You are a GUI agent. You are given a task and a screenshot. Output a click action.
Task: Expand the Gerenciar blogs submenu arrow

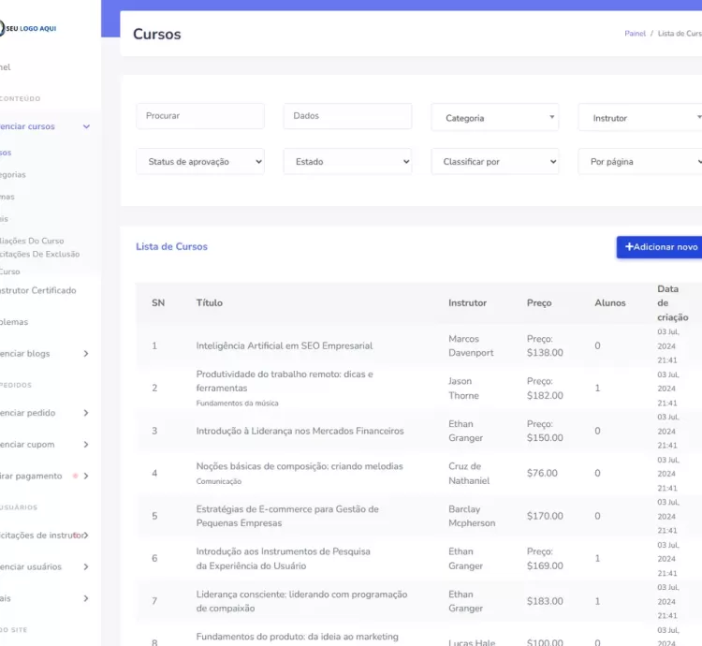pos(86,354)
